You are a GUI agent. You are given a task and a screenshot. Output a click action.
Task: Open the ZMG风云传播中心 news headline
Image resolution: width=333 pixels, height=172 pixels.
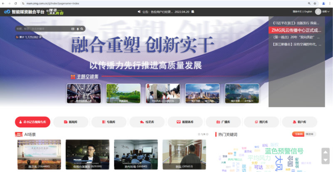point(296,30)
